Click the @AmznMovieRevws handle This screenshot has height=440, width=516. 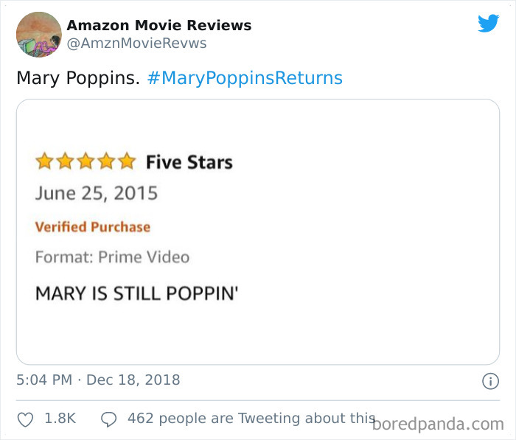pyautogui.click(x=136, y=43)
